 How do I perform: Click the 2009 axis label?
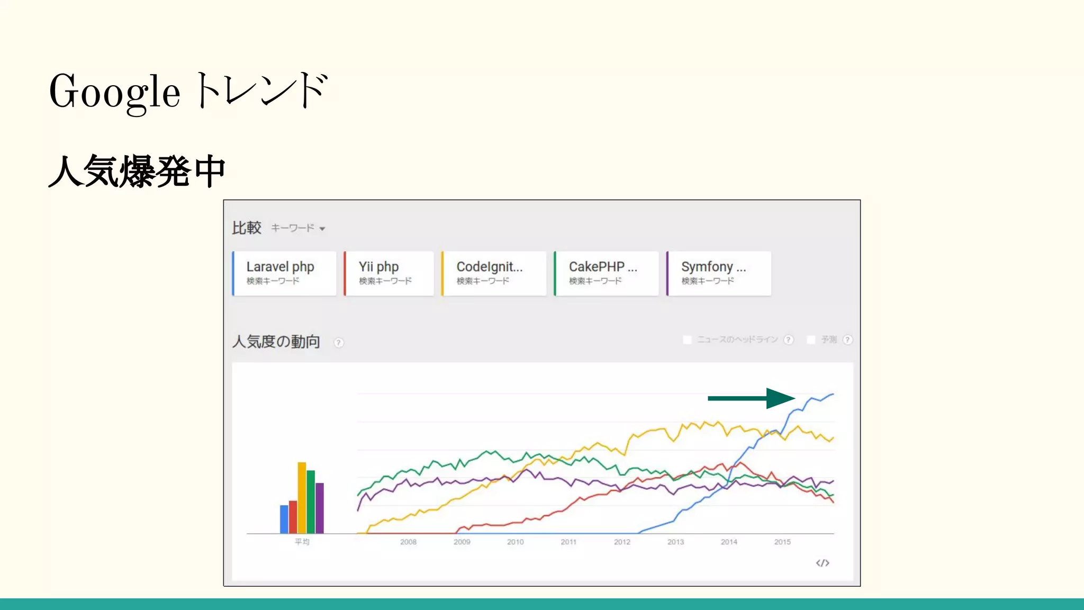462,542
